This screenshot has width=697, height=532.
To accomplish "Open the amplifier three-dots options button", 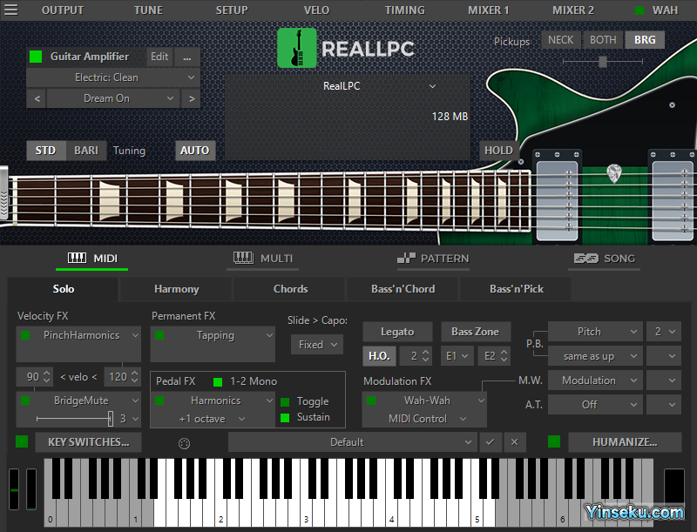I will pos(186,57).
